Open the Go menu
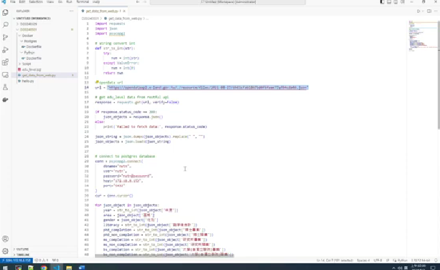The height and width of the screenshot is (270, 440). pyautogui.click(x=60, y=2)
